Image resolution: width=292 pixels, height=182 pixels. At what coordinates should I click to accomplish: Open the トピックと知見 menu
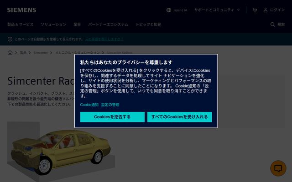coord(148,25)
